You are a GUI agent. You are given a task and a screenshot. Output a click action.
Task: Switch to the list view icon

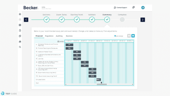point(129,36)
